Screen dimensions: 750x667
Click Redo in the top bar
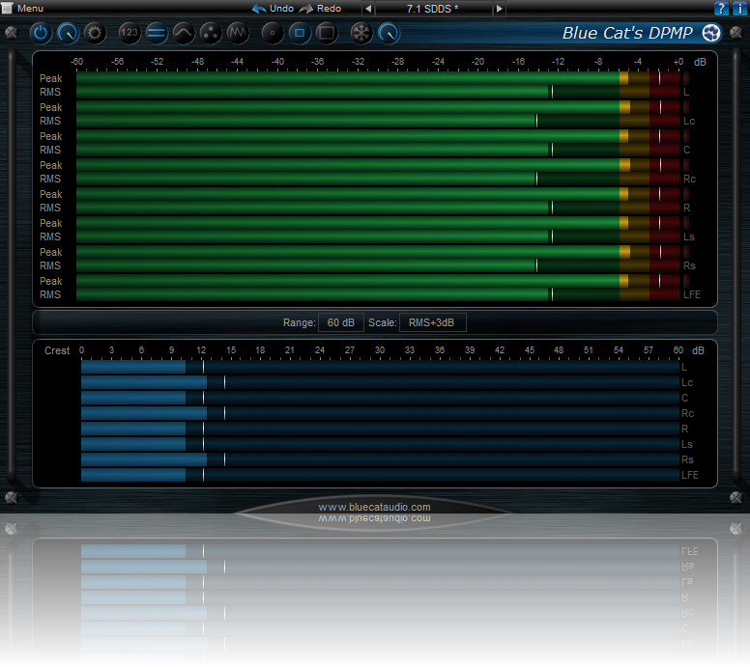(x=321, y=8)
